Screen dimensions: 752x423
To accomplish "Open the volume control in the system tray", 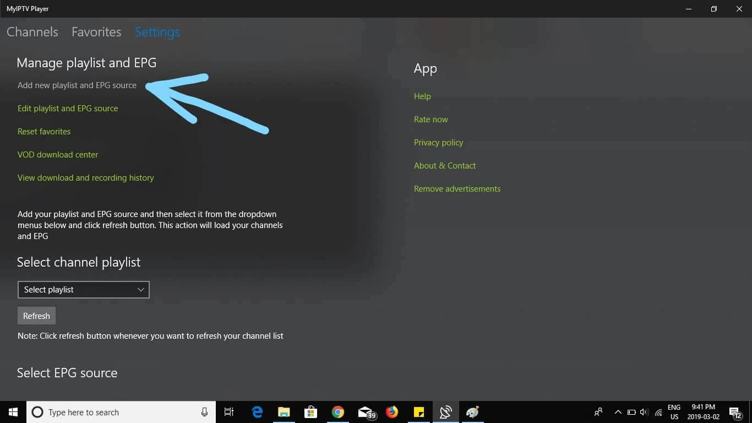I will pos(644,412).
